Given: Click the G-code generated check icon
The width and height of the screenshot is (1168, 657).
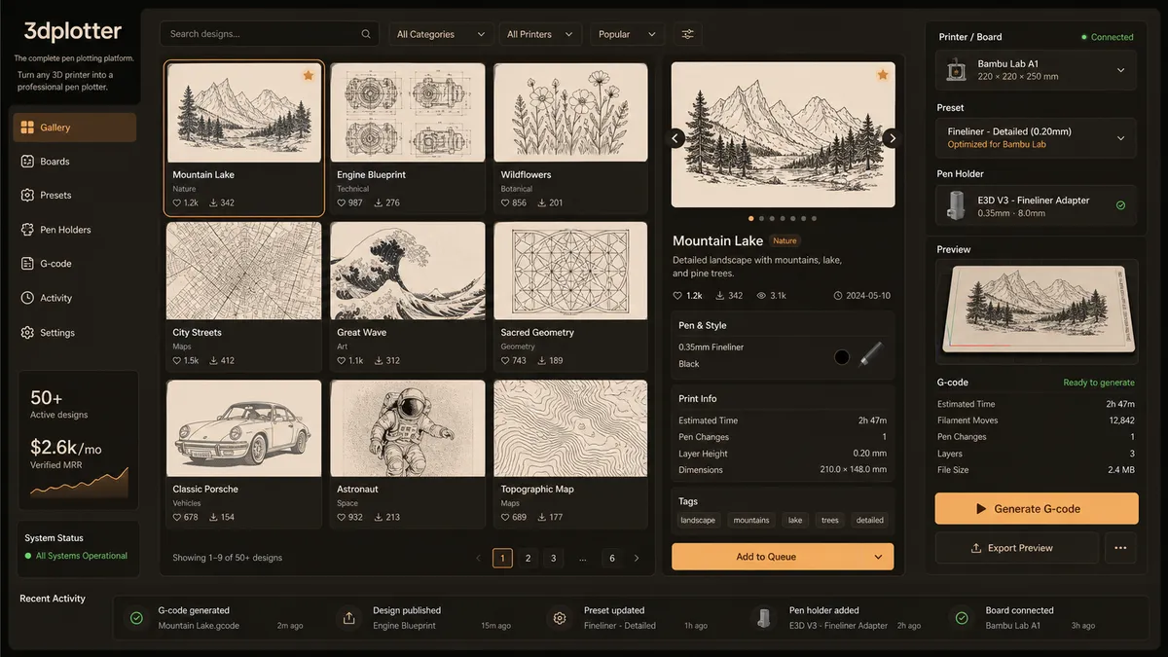Looking at the screenshot, I should tap(135, 618).
